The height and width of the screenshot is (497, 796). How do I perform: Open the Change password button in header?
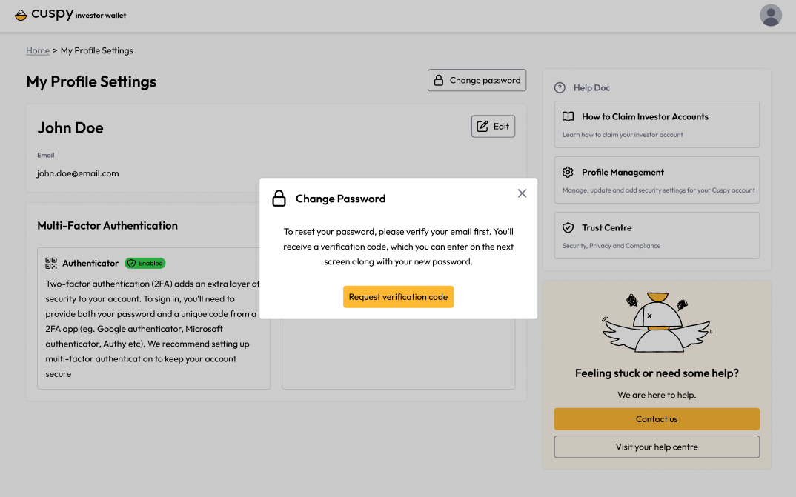coord(477,80)
